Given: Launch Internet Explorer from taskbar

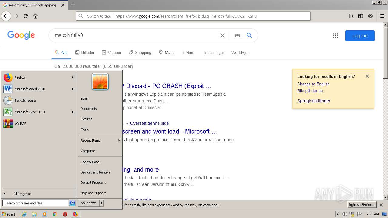Looking at the screenshot, I should (24, 214).
